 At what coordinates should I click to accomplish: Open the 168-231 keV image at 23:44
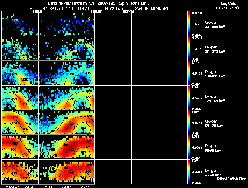pyautogui.click(x=48, y=73)
